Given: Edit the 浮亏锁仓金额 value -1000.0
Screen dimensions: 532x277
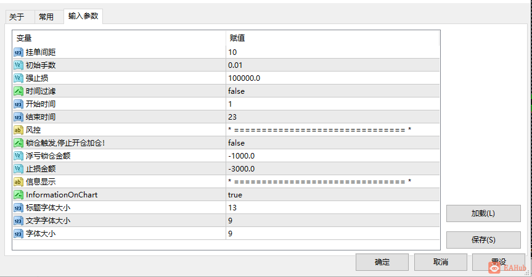Looking at the screenshot, I should pyautogui.click(x=332, y=156).
